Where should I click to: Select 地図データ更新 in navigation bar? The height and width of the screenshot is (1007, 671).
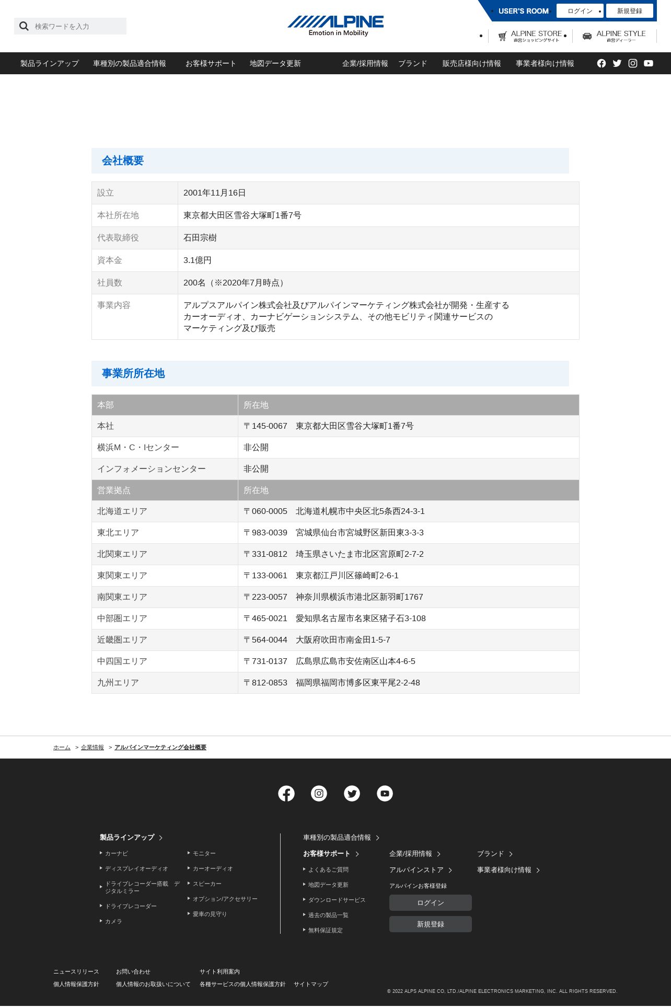click(275, 63)
